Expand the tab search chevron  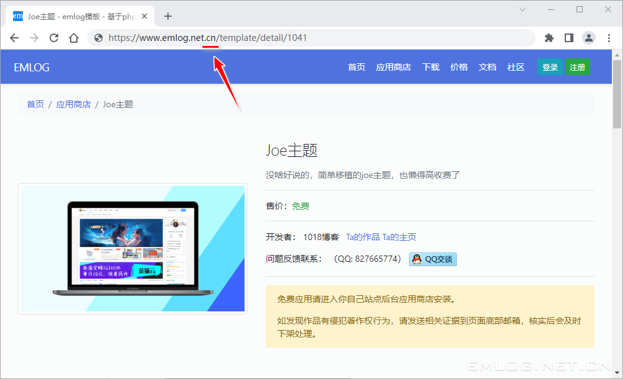[523, 9]
